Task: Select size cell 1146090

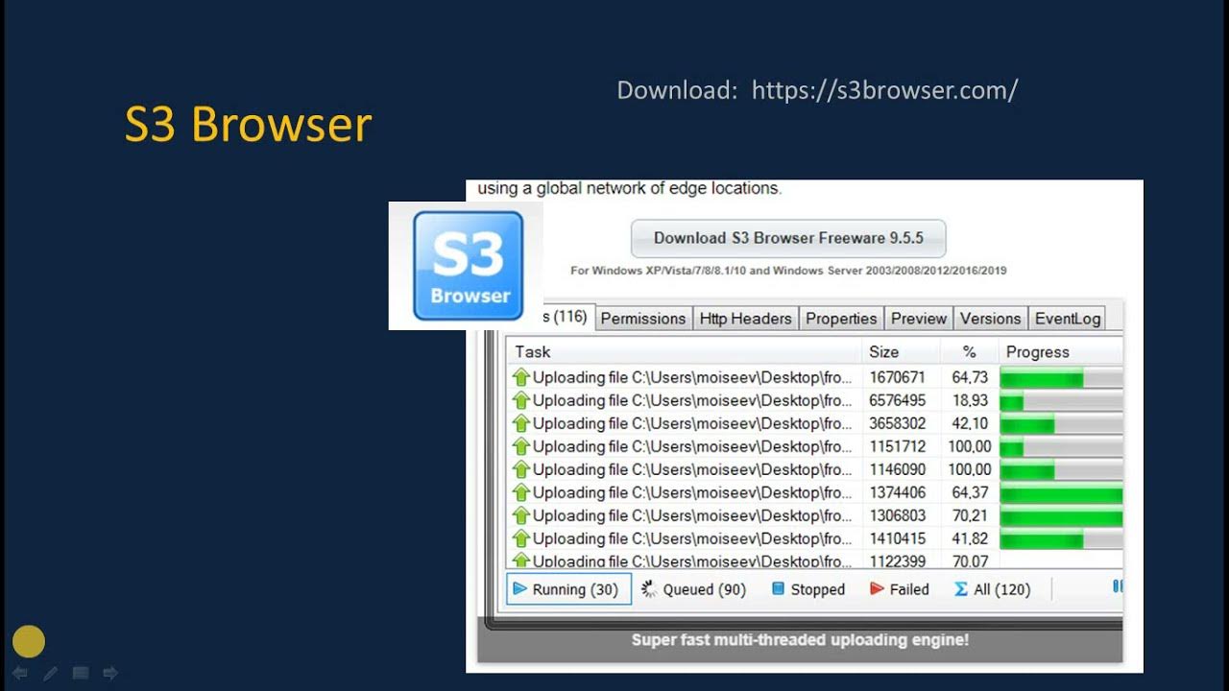Action: coord(897,469)
